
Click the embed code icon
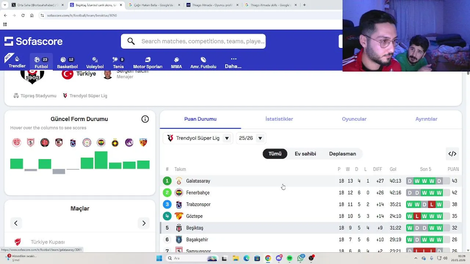point(452,154)
